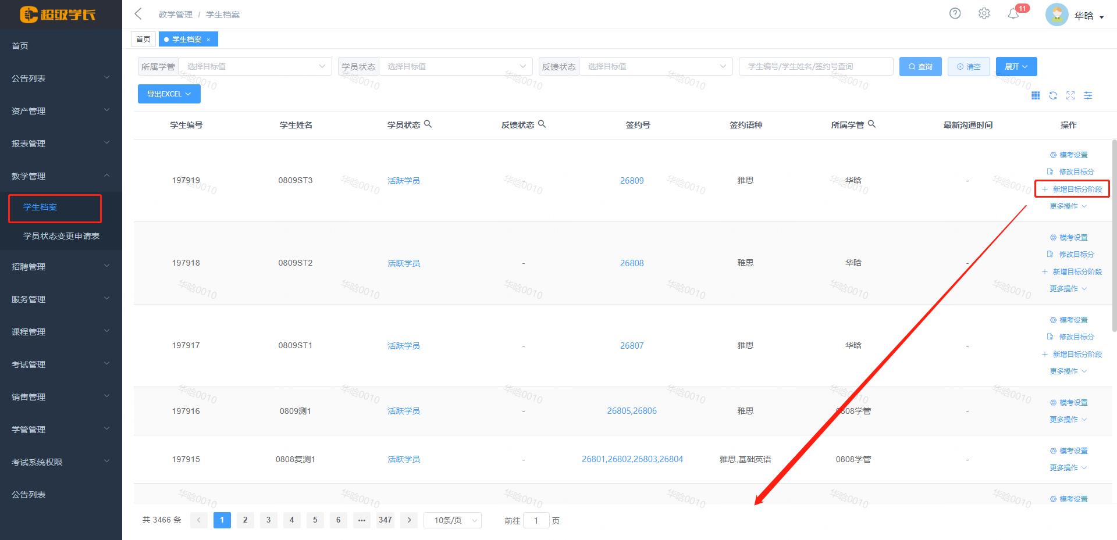
Task: Jump to page 347 in pagination
Action: pos(385,520)
